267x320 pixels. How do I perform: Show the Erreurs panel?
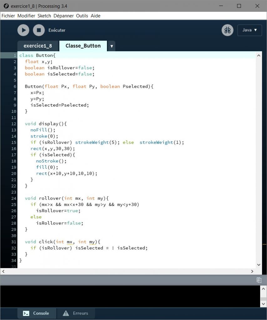[x=76, y=313]
